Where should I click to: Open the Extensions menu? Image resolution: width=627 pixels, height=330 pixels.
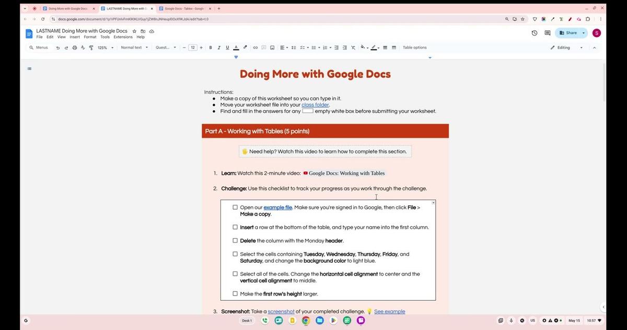[x=123, y=37]
